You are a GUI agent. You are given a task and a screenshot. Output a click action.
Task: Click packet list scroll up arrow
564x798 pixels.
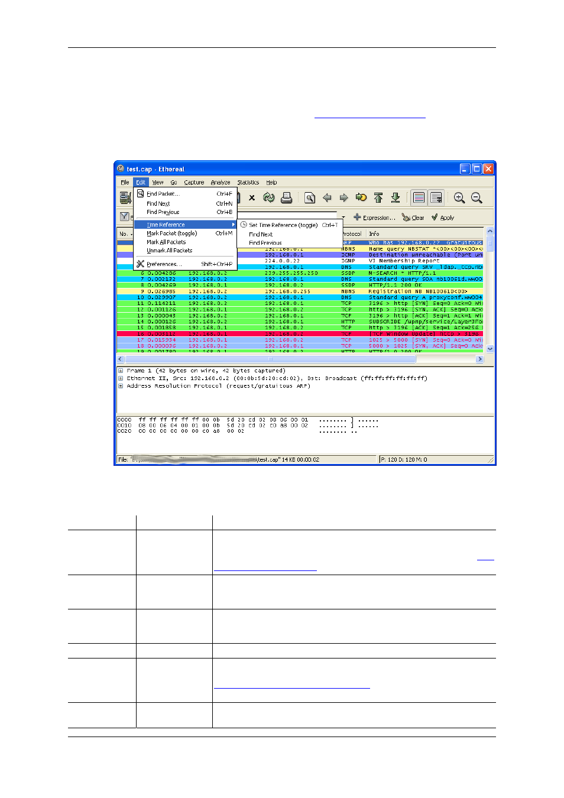[x=490, y=231]
